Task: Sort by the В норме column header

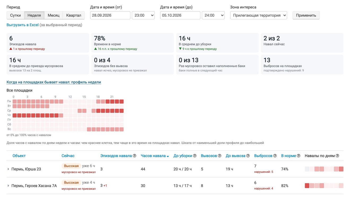Action: point(288,156)
